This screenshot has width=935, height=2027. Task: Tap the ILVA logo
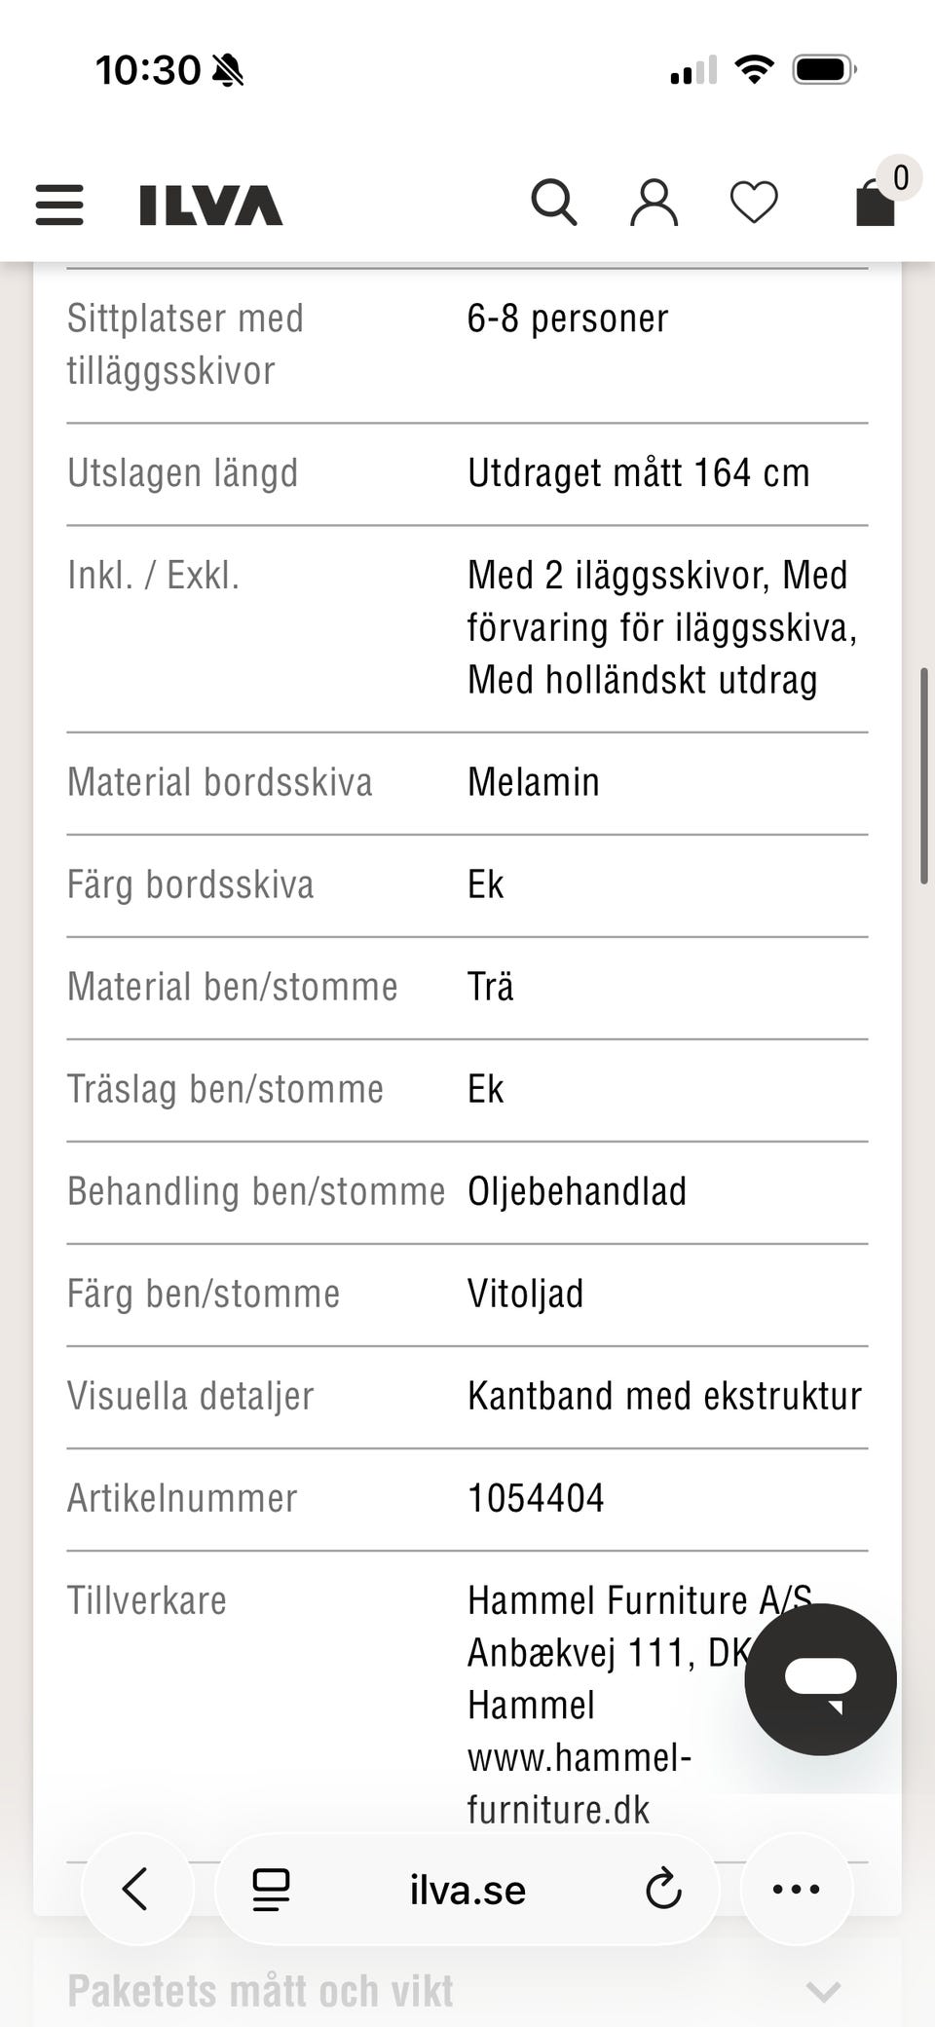point(210,205)
